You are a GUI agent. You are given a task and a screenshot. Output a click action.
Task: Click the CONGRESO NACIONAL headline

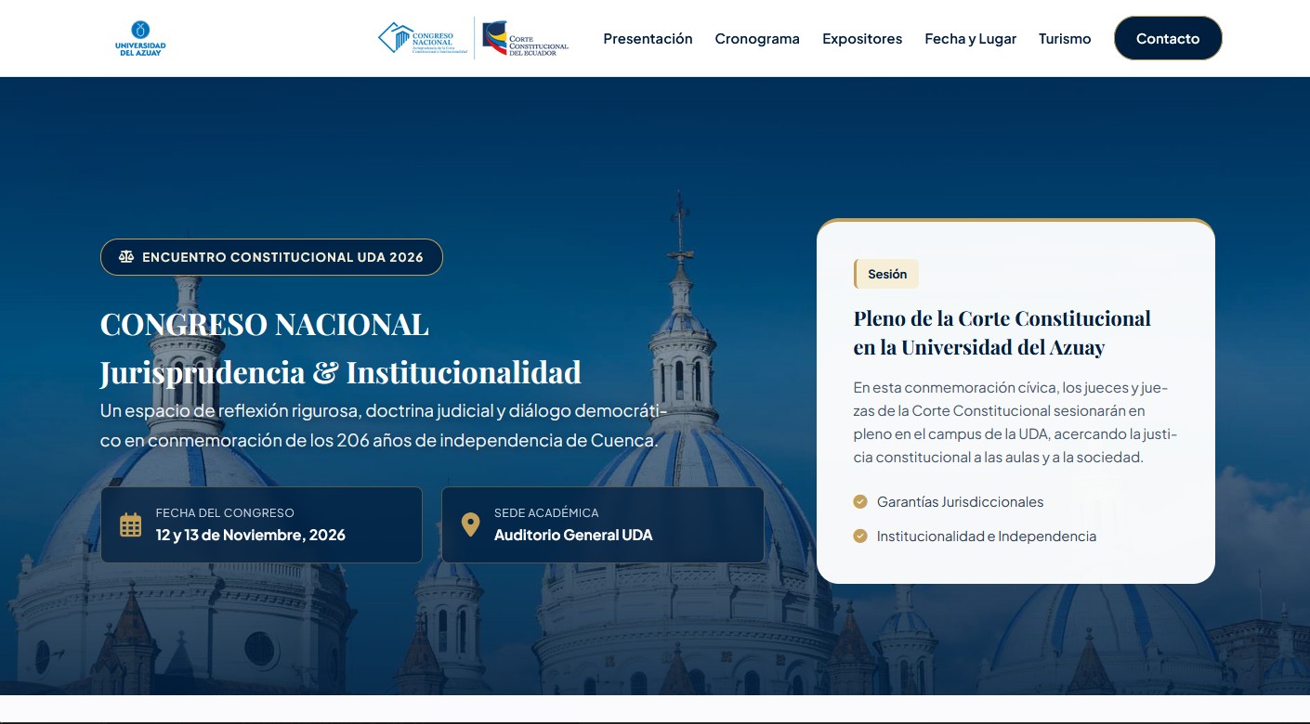265,325
